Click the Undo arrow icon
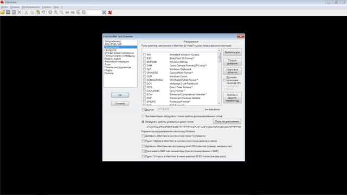This screenshot has height=195, width=347. (43, 12)
